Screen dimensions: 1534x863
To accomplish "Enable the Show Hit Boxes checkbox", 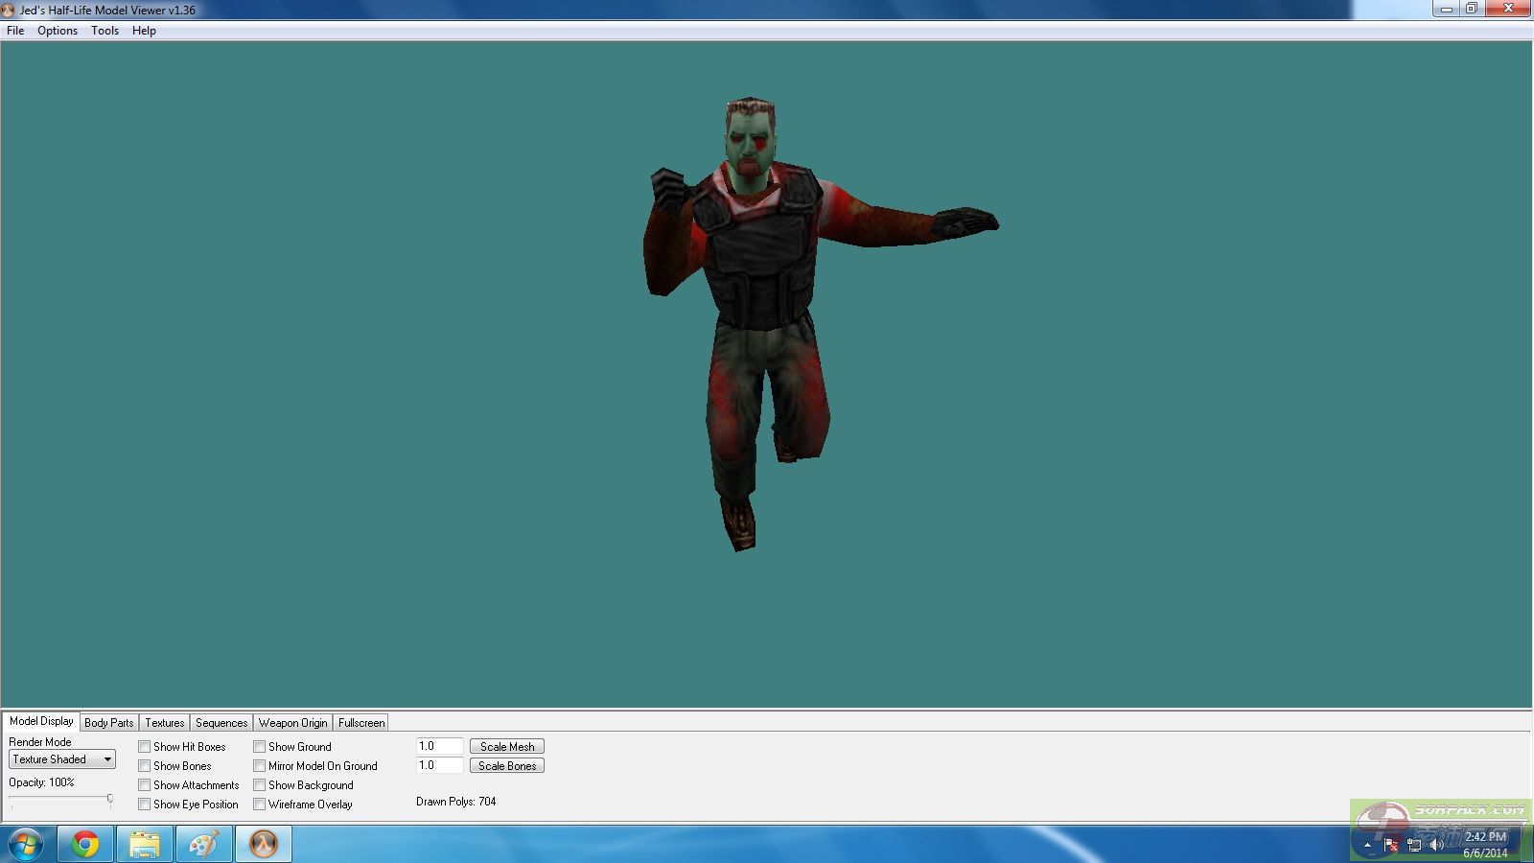I will click(x=145, y=747).
